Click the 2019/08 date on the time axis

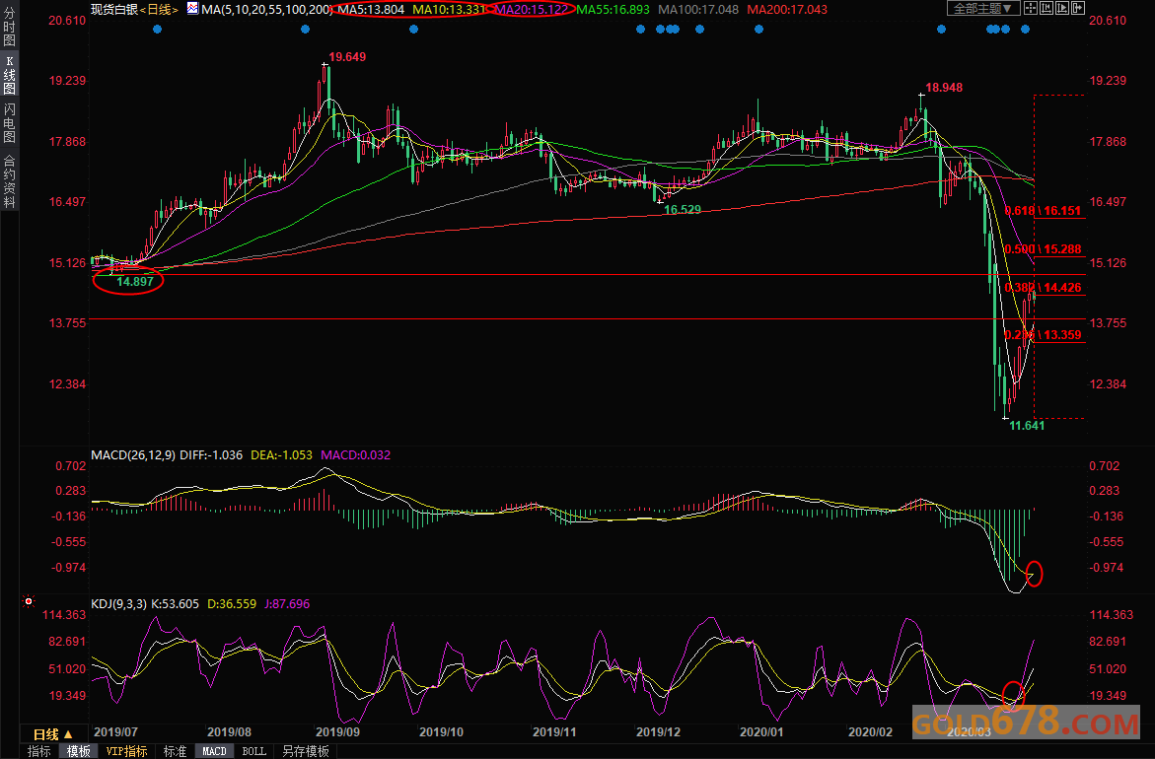[229, 731]
